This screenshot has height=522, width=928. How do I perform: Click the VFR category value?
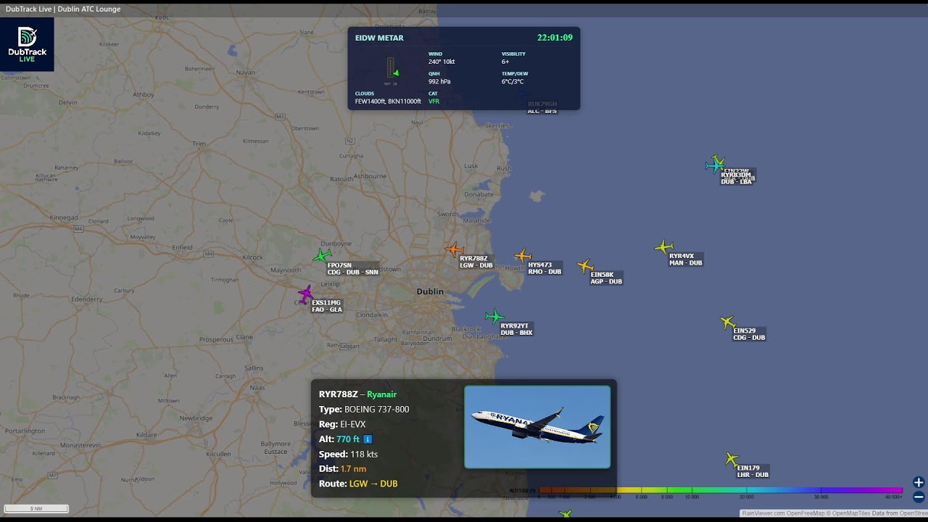point(434,101)
